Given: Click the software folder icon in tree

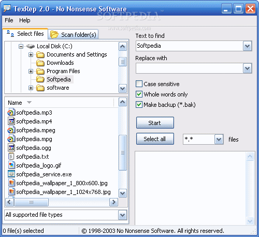Looking at the screenshot, I should pos(40,88).
